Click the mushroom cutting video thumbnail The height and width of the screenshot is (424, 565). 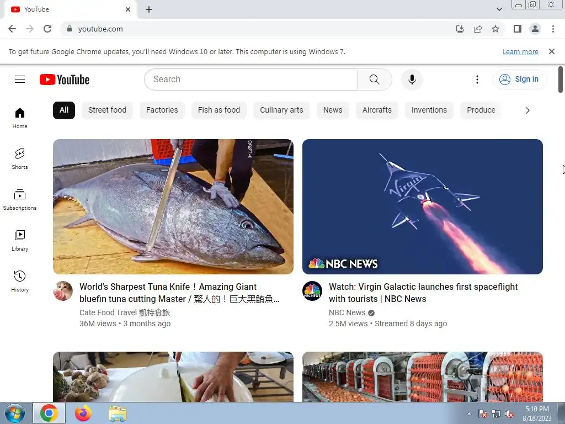(173, 377)
